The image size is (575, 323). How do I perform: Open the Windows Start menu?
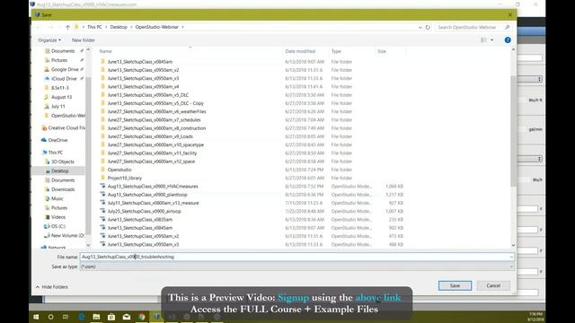point(36,317)
